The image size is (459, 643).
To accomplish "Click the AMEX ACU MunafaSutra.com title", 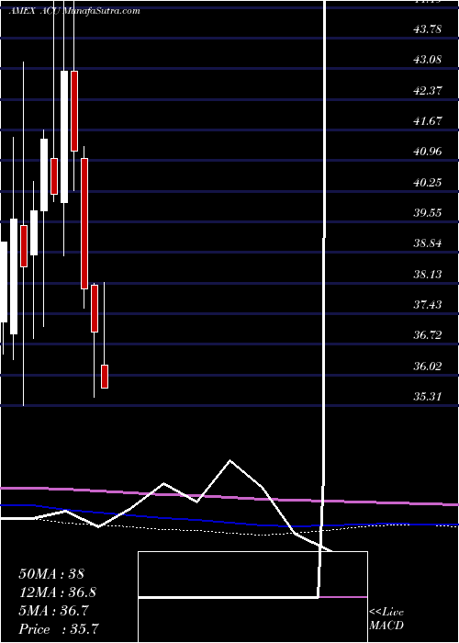I will 74,11.
